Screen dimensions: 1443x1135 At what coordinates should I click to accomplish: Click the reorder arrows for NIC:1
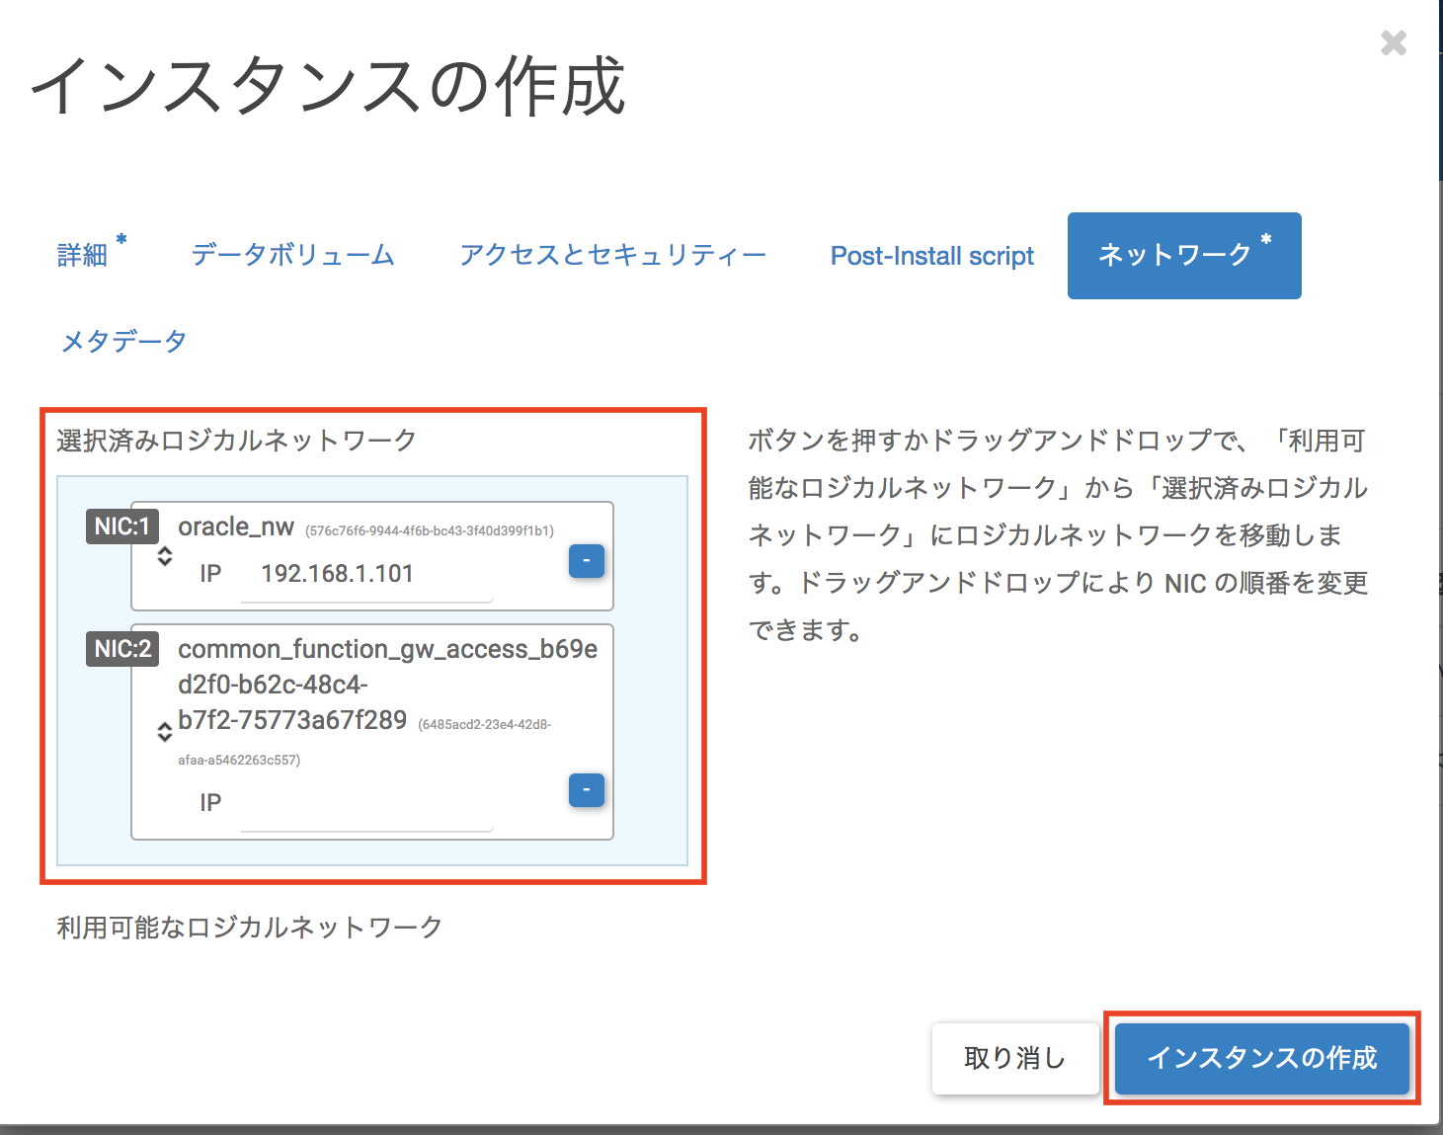pyautogui.click(x=165, y=557)
